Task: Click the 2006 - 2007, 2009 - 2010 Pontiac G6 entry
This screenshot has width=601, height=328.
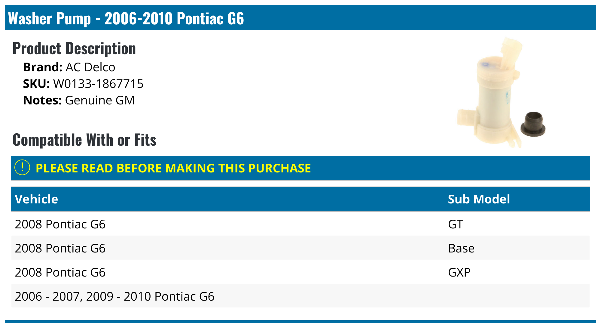Action: 114,296
